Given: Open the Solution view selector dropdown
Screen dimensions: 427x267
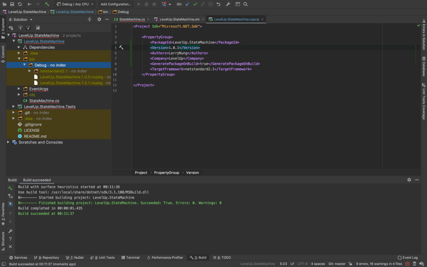Looking at the screenshot, I should tap(21, 19).
